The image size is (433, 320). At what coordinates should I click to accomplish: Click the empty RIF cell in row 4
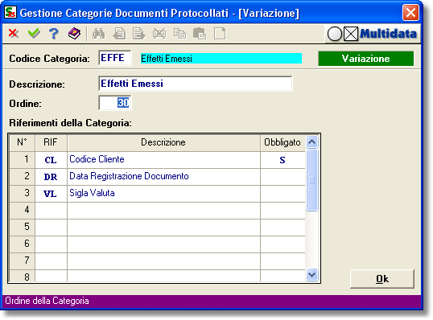click(x=51, y=211)
